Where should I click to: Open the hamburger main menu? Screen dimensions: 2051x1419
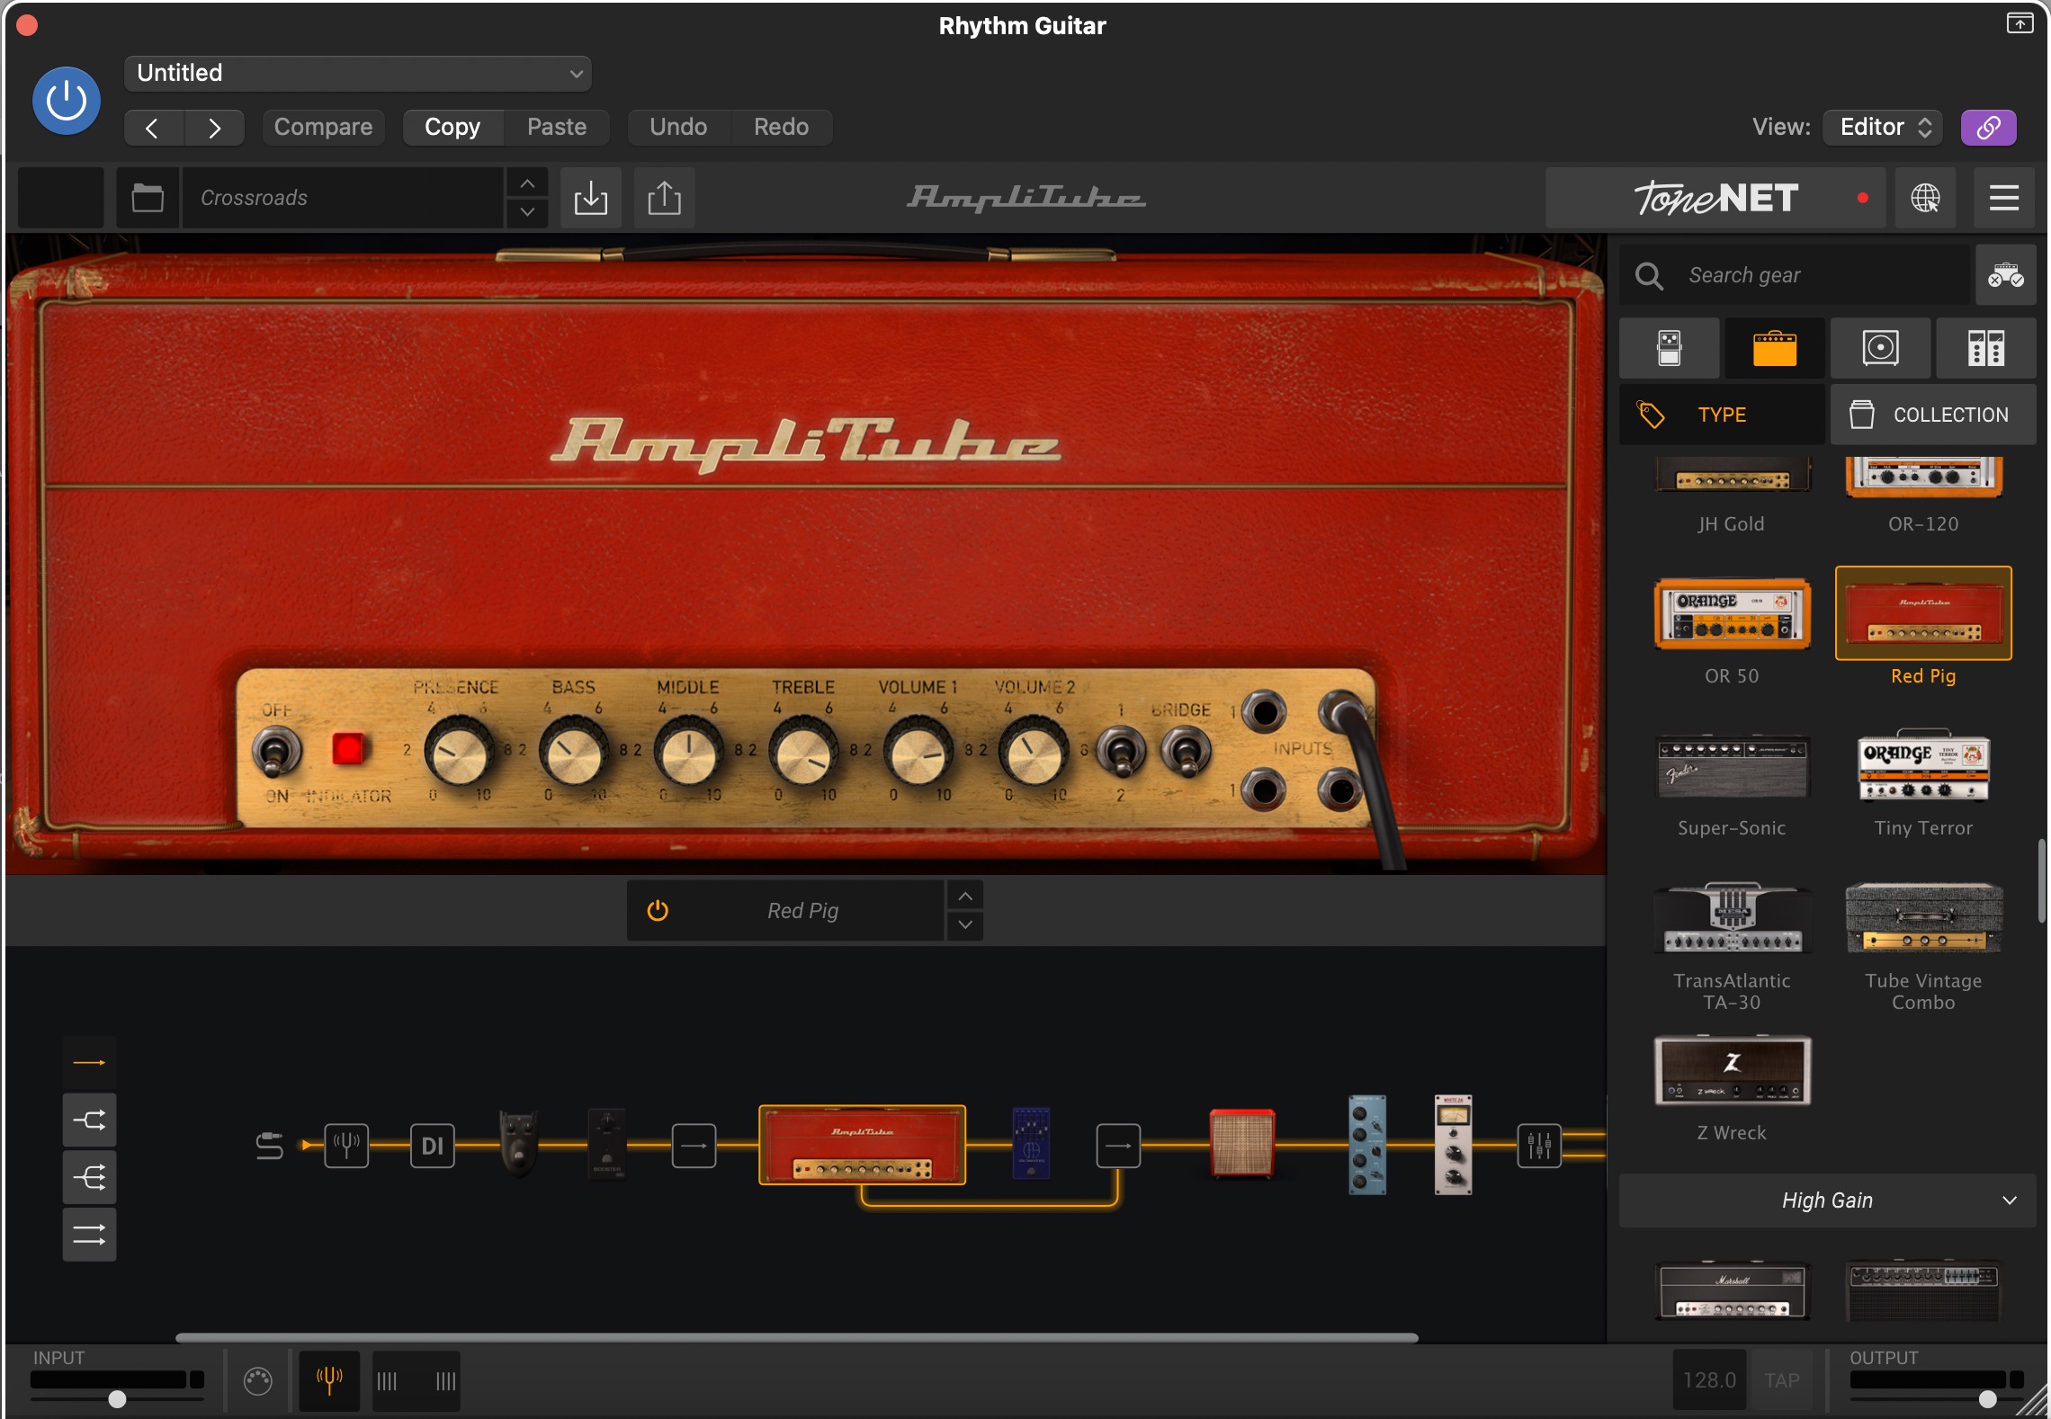pyautogui.click(x=2003, y=197)
